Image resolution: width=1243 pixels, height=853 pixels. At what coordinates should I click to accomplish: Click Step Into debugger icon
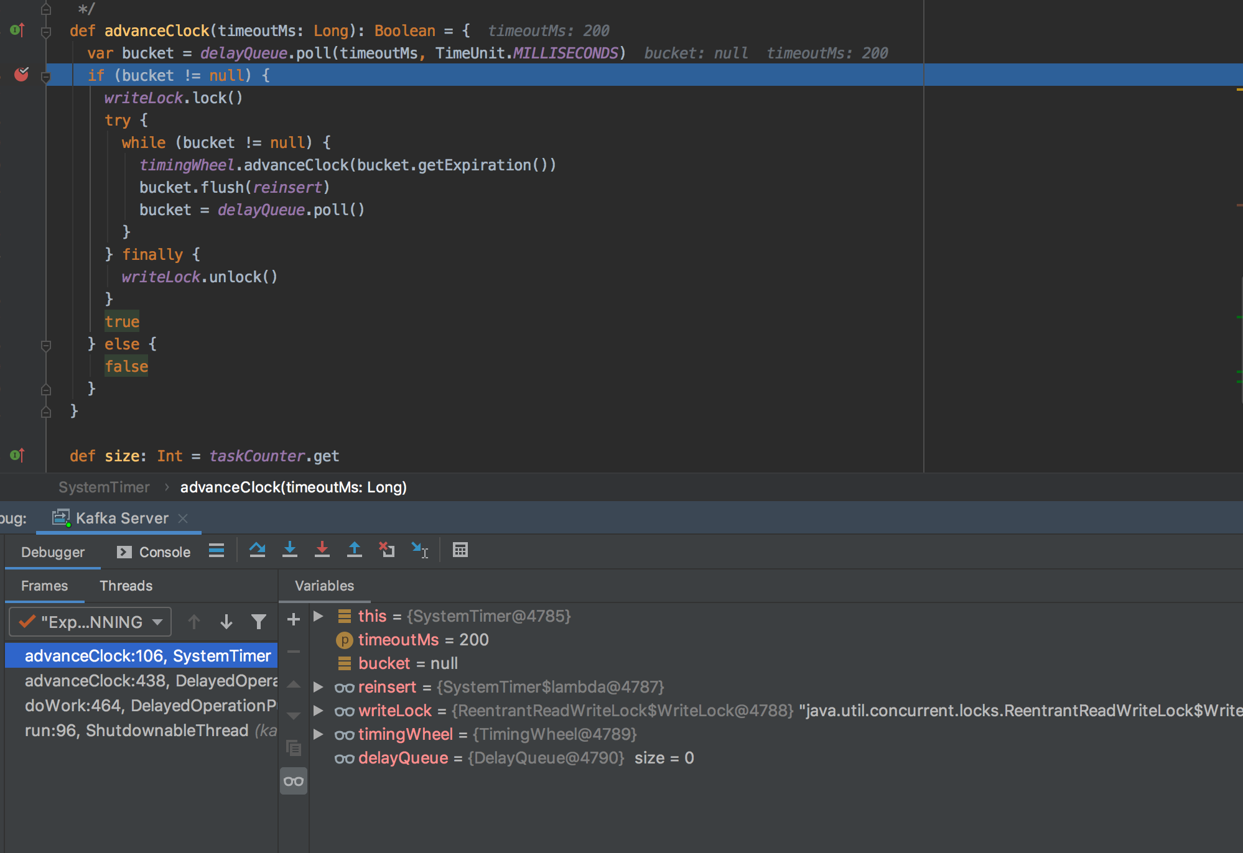[x=289, y=550]
